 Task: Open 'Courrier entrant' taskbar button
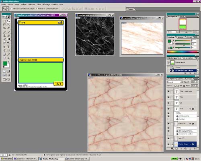tap(78, 159)
